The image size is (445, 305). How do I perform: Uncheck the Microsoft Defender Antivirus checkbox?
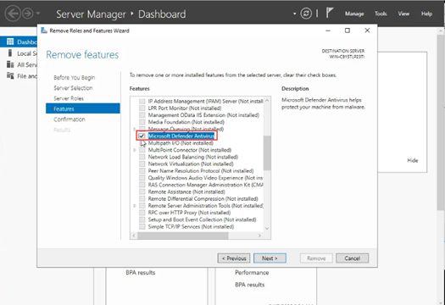(142, 136)
